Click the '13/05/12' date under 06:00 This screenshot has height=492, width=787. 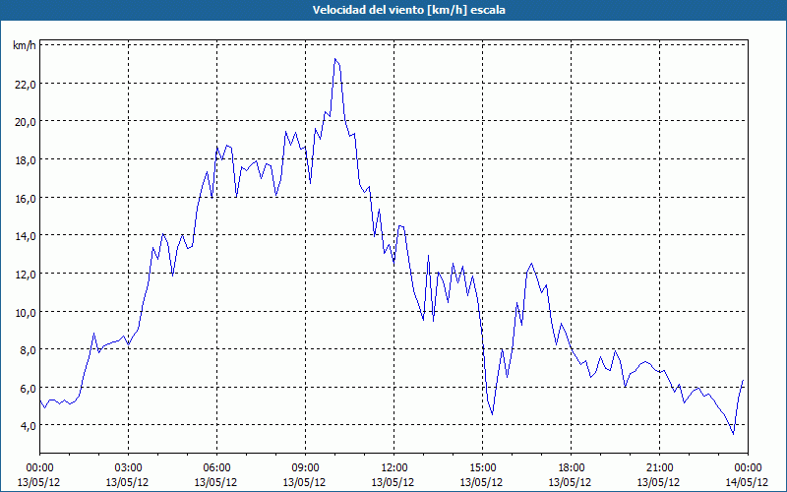click(x=215, y=482)
